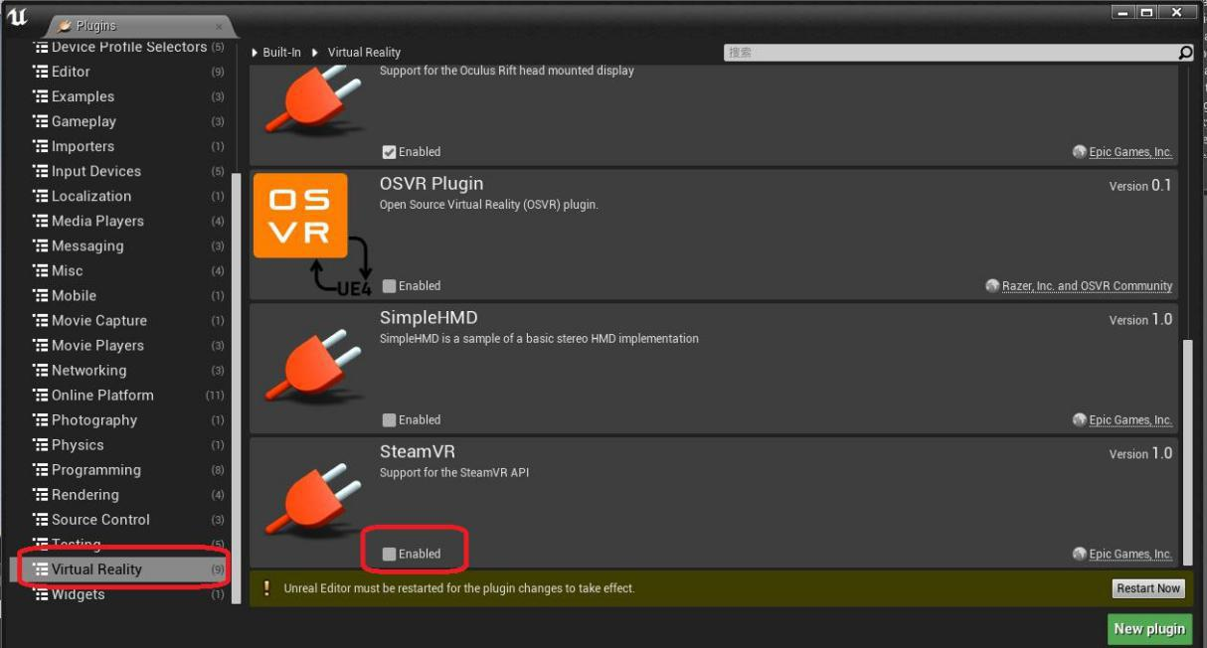Image resolution: width=1207 pixels, height=648 pixels.
Task: Click the "Unreal Editor must be restarted" message
Action: [459, 588]
